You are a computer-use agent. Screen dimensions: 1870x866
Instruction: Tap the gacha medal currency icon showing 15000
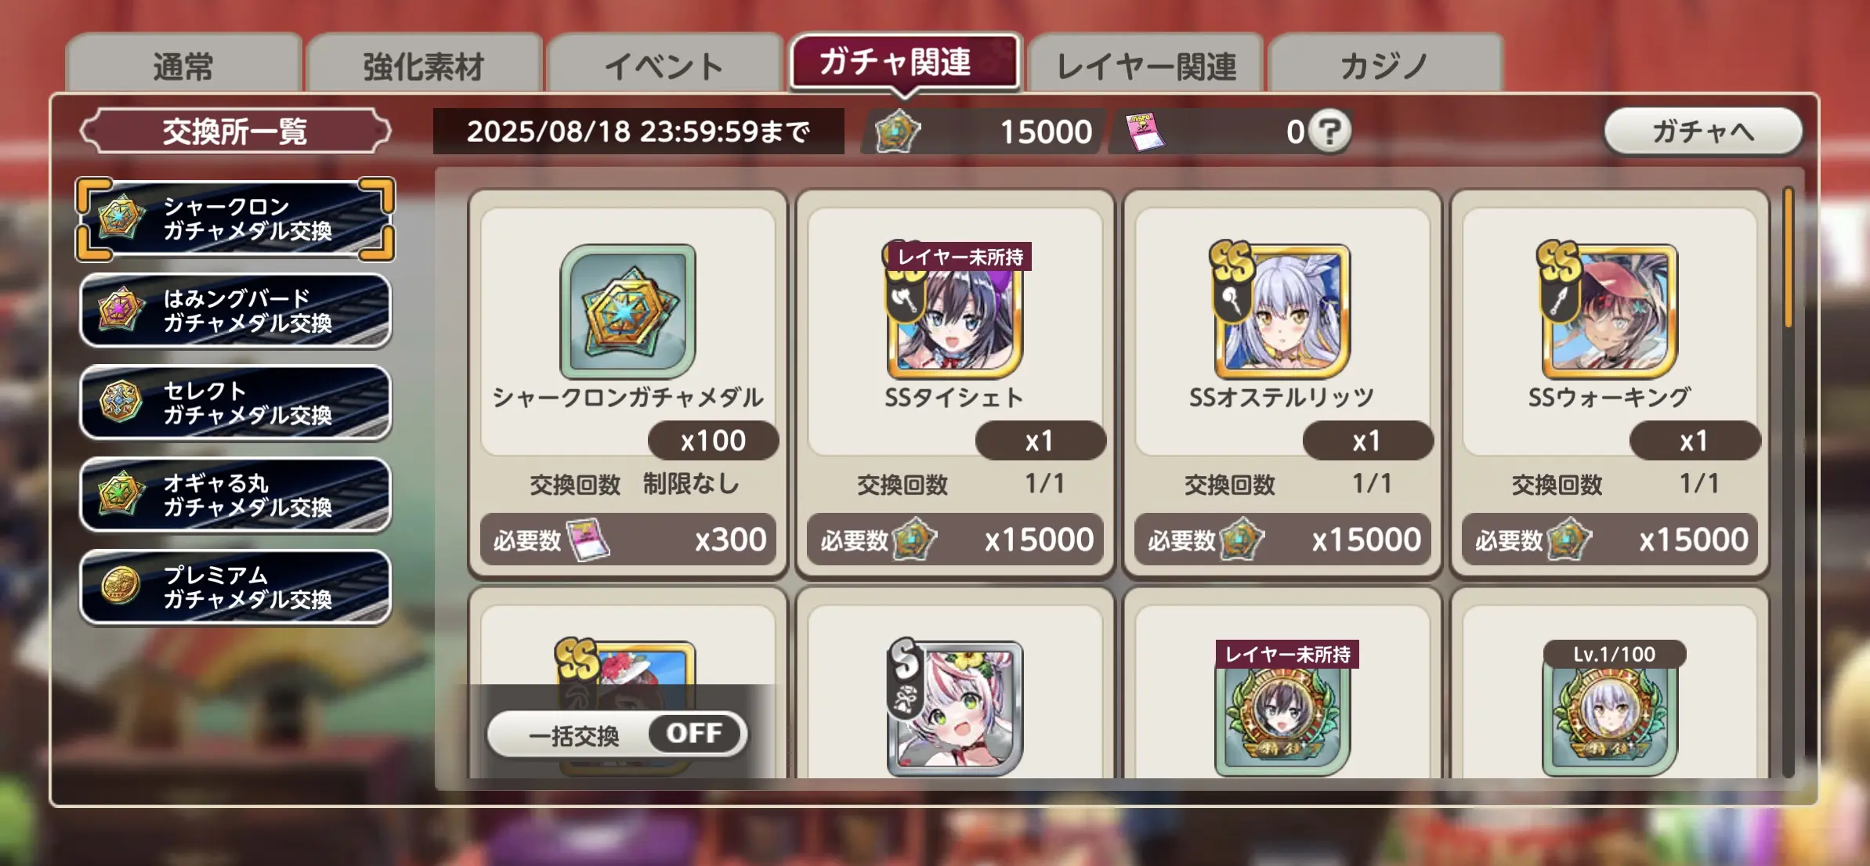coord(898,132)
